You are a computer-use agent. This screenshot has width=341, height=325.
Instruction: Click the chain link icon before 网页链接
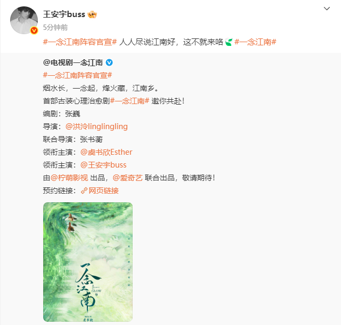pyautogui.click(x=84, y=191)
